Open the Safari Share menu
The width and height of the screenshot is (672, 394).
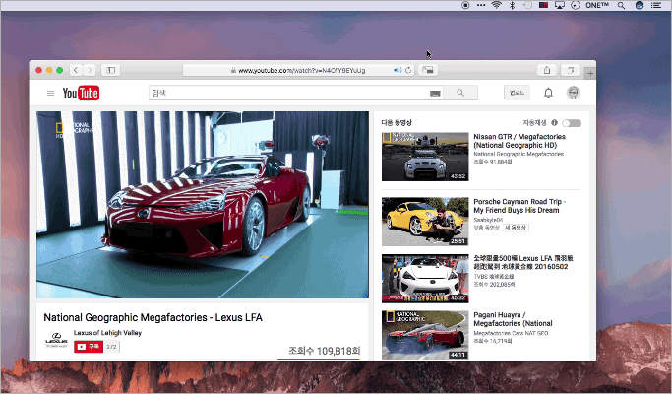pyautogui.click(x=547, y=70)
